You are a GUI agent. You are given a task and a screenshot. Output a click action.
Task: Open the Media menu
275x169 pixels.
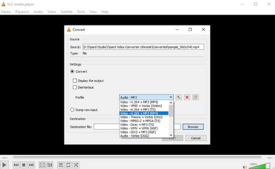coord(6,12)
